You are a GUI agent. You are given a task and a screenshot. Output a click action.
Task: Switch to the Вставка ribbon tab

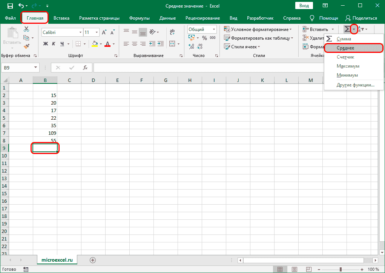pos(61,18)
